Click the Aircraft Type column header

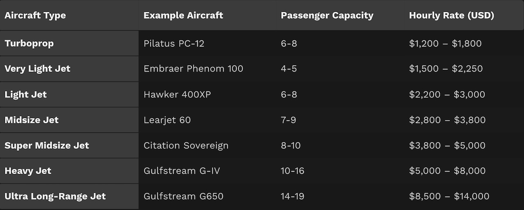point(35,16)
